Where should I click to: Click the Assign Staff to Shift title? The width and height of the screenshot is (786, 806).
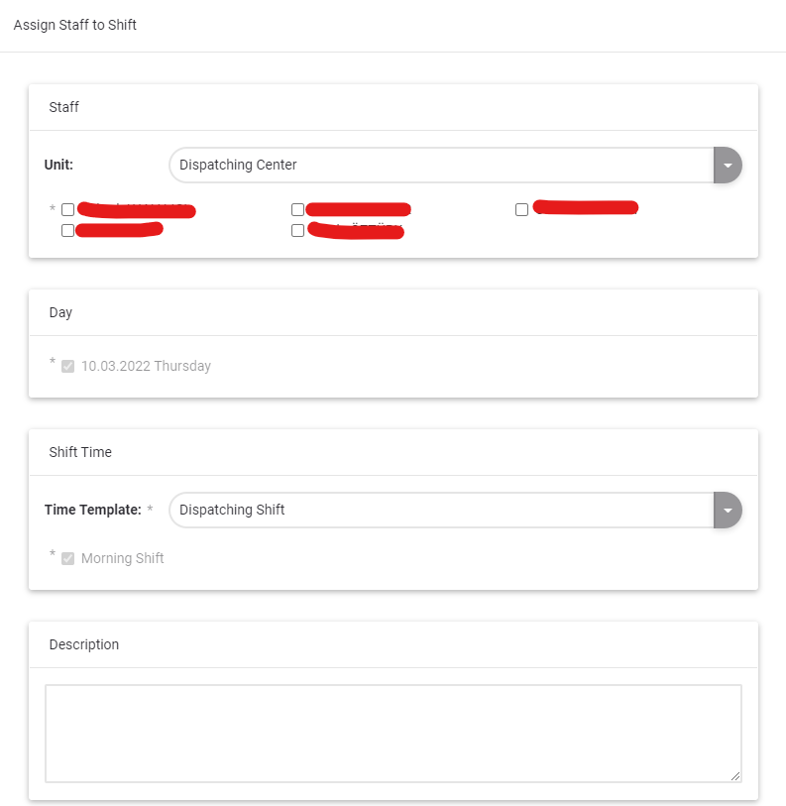(75, 25)
